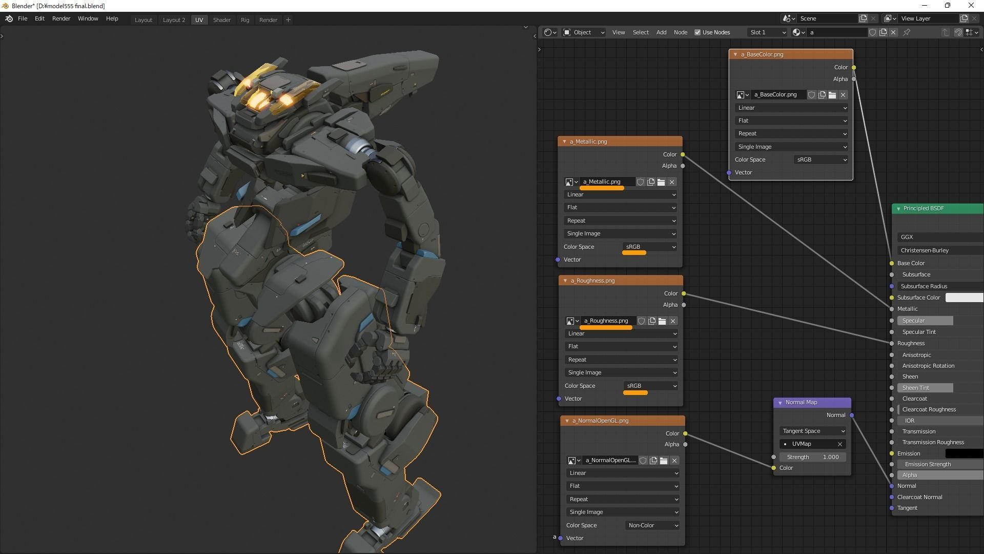Open GGX distribution dropdown in Principled BSDF
This screenshot has height=554, width=984.
pyautogui.click(x=940, y=237)
